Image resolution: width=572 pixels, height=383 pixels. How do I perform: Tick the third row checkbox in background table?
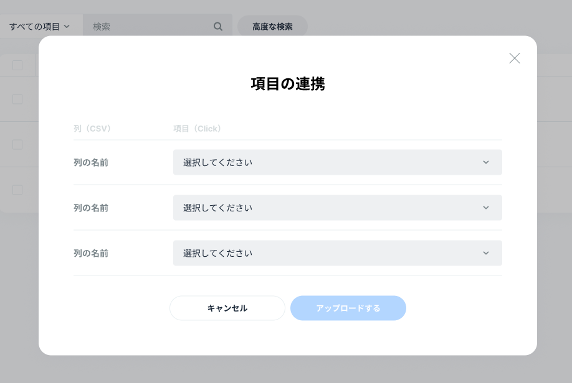[17, 190]
